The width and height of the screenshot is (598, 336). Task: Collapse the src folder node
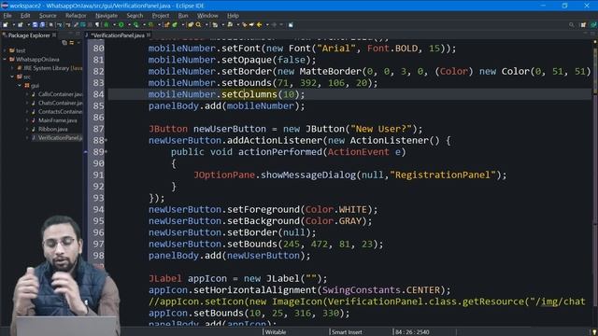pos(12,77)
